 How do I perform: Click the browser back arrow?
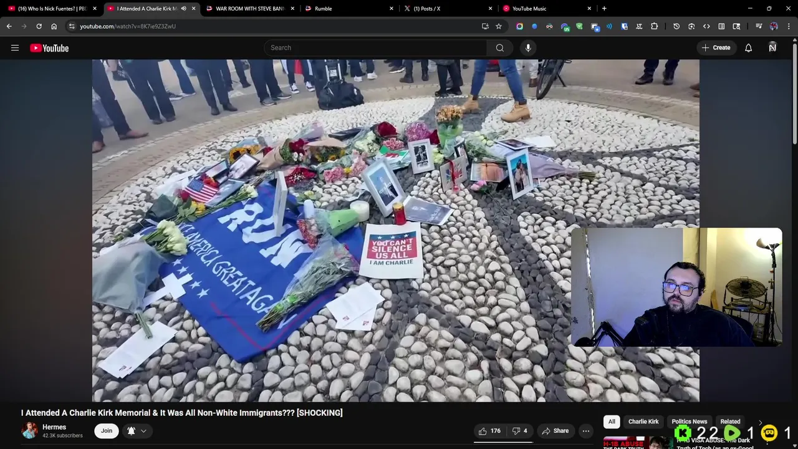9,26
